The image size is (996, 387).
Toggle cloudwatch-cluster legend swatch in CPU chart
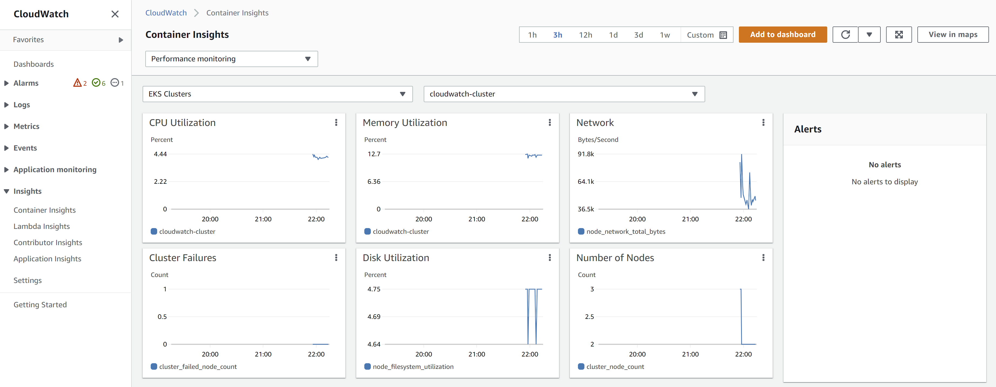click(154, 231)
